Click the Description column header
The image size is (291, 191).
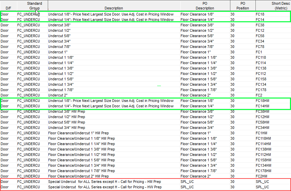[x=114, y=5]
